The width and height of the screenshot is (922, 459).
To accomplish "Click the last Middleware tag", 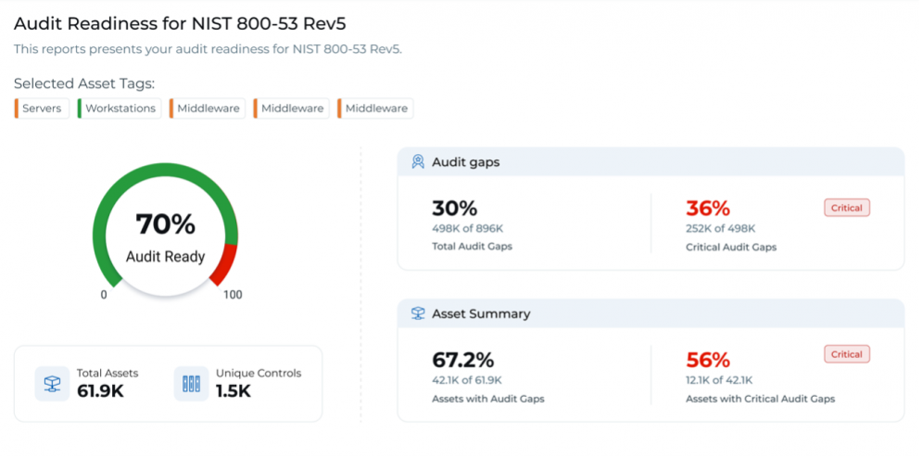I will 375,108.
